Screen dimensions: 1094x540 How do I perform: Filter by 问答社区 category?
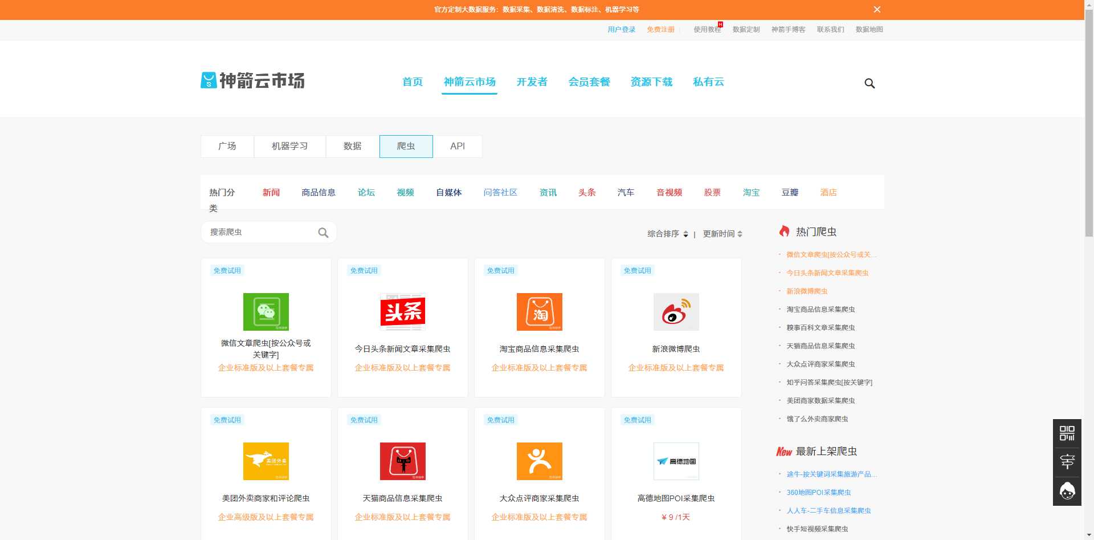pyautogui.click(x=500, y=193)
